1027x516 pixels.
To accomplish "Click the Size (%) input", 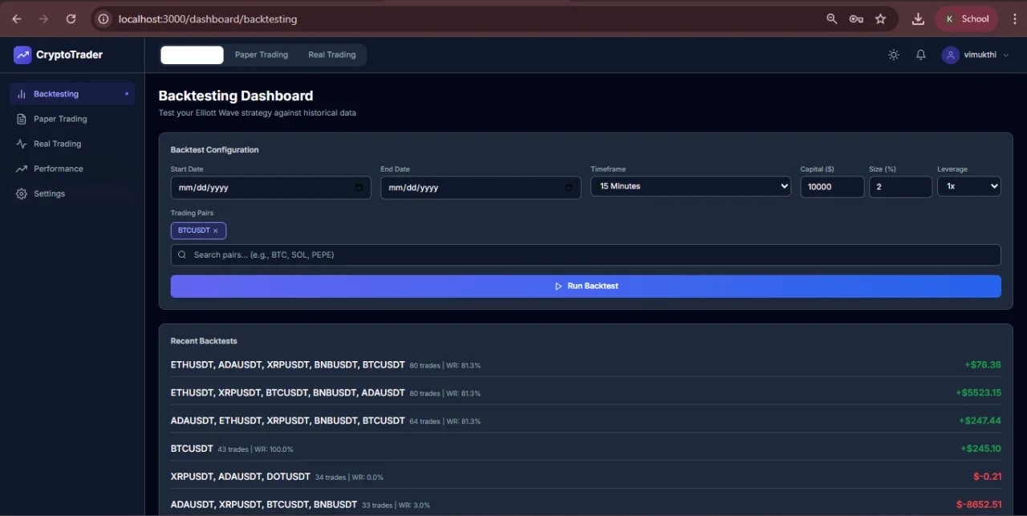I will click(900, 187).
